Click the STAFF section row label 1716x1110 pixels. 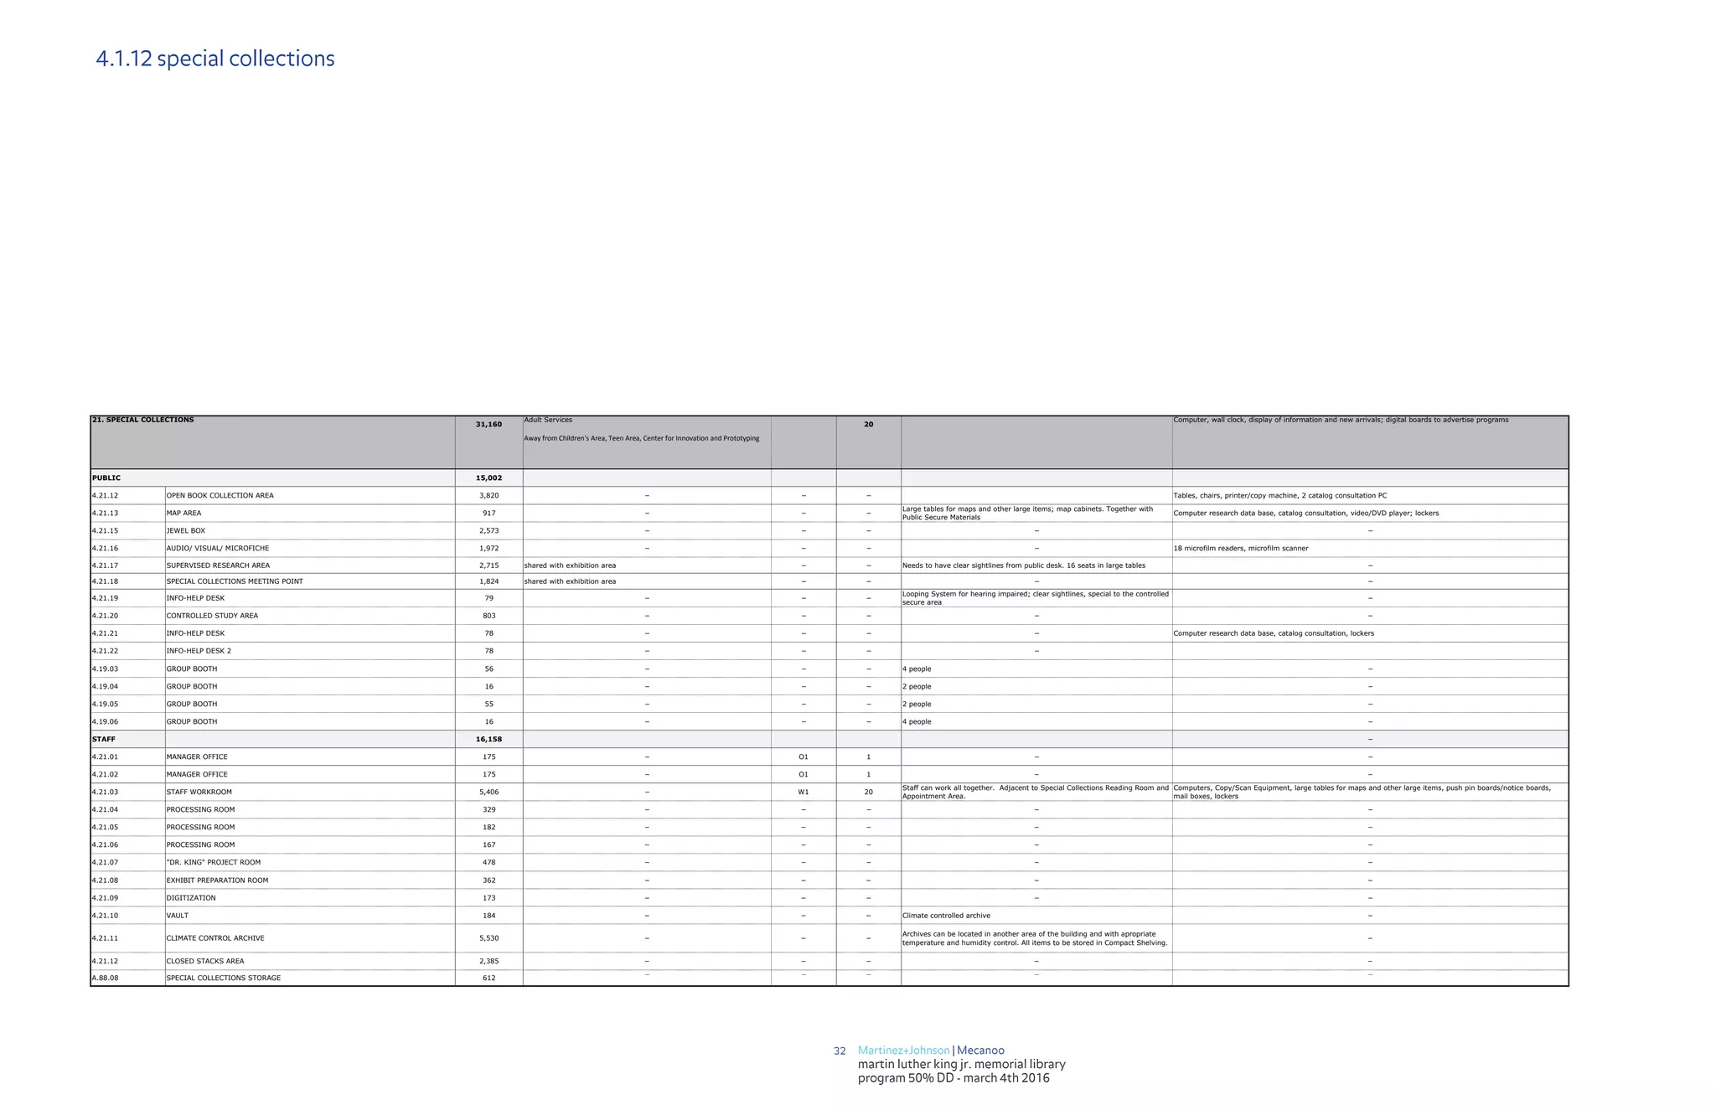pos(104,739)
